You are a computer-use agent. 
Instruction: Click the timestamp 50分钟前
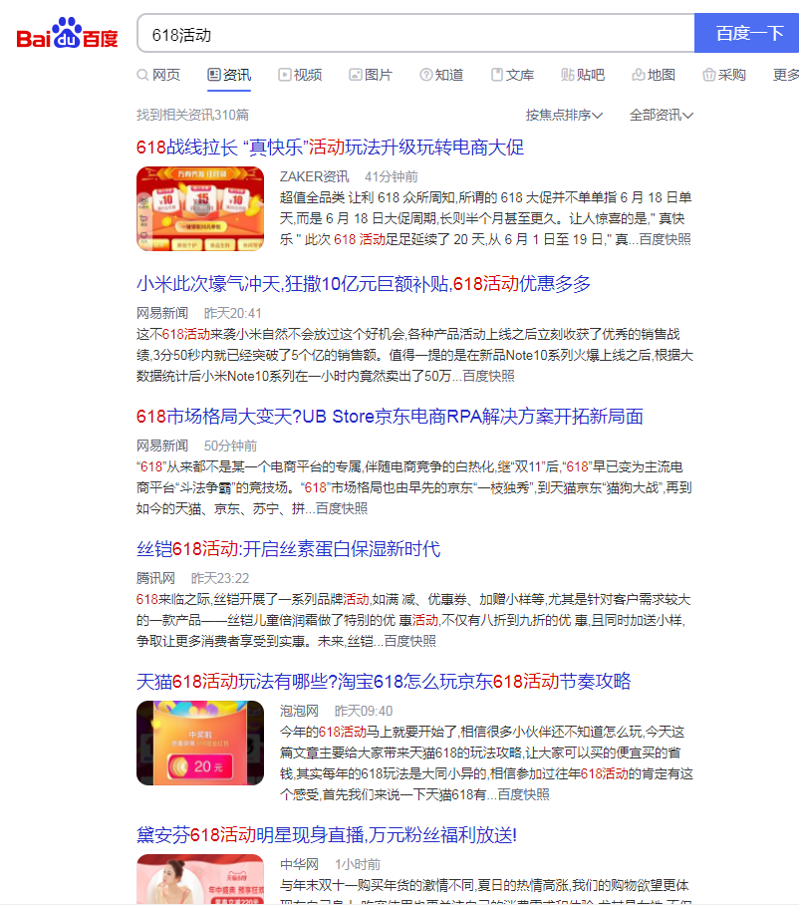pyautogui.click(x=231, y=447)
